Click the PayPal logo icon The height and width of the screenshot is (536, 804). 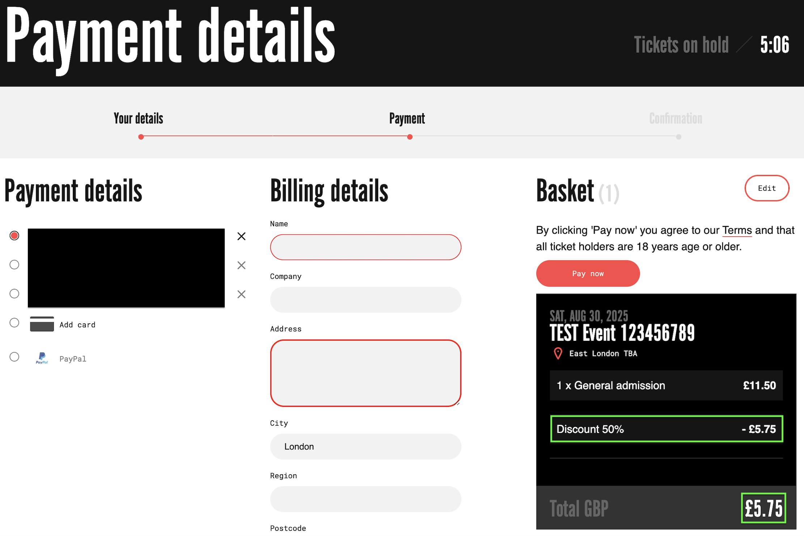[42, 358]
